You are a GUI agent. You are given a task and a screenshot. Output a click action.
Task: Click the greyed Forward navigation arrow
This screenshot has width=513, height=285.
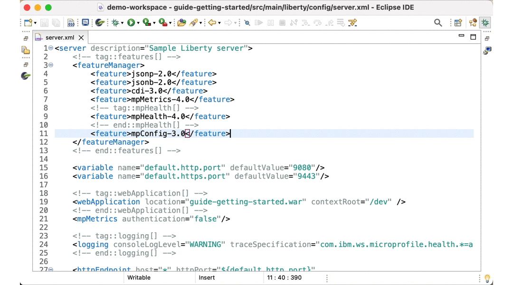[x=228, y=23]
